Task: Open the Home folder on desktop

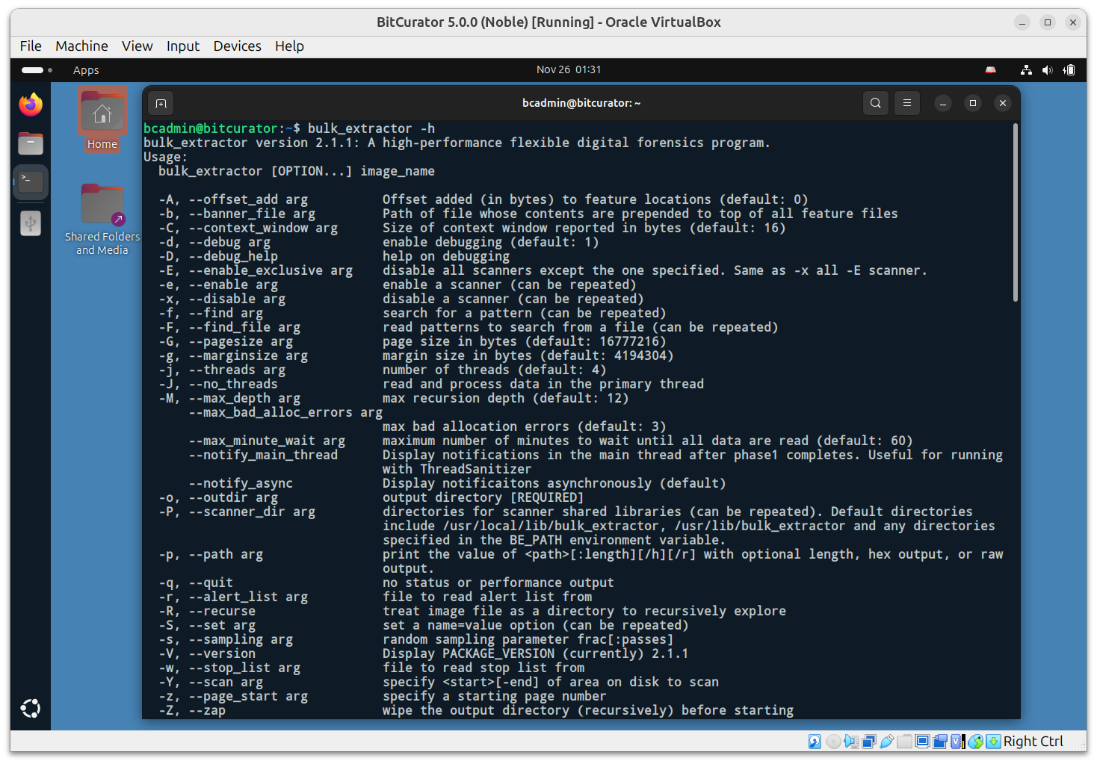Action: coord(102,120)
